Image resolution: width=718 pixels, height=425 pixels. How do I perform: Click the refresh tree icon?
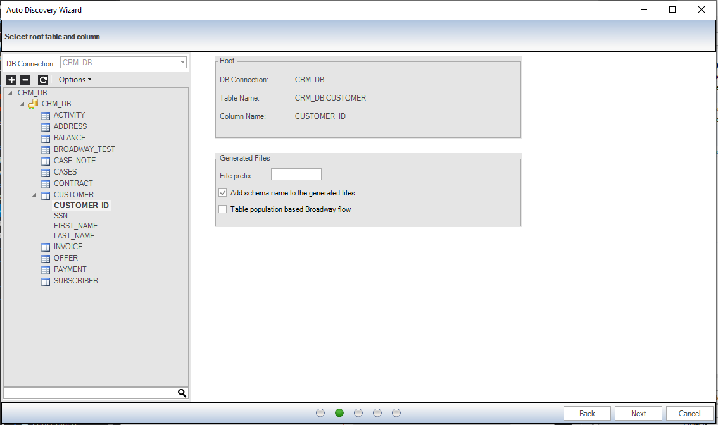click(x=43, y=80)
